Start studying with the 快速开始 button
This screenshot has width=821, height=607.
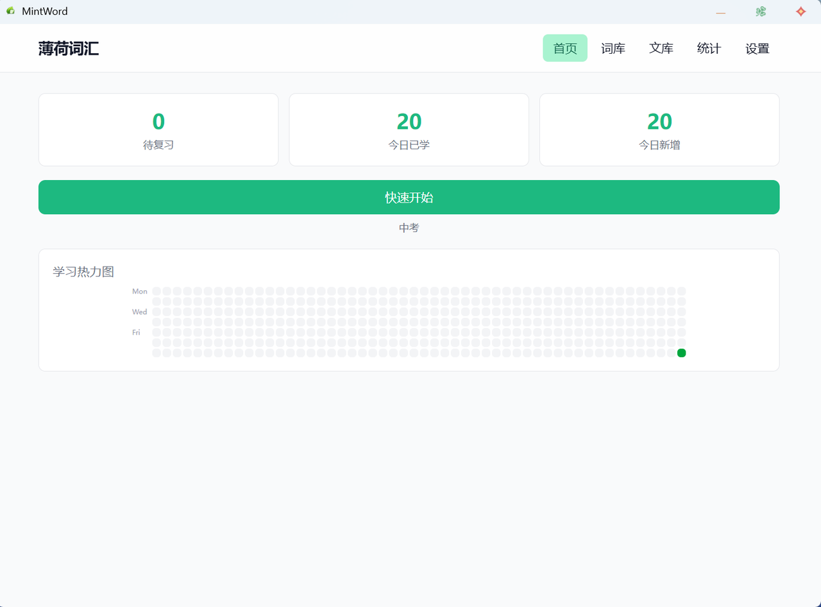[409, 197]
